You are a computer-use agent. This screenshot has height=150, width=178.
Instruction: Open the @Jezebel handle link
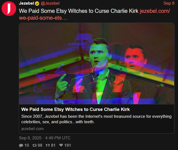[x=50, y=3]
